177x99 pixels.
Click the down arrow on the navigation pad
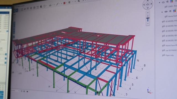pyautogui.click(x=148, y=8)
